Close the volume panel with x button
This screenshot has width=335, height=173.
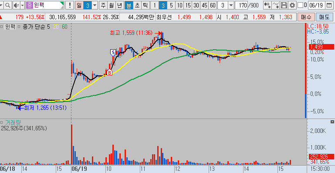pos(332,122)
